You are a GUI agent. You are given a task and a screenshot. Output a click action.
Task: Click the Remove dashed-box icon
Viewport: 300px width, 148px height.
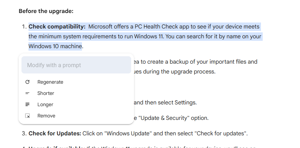coord(27,116)
